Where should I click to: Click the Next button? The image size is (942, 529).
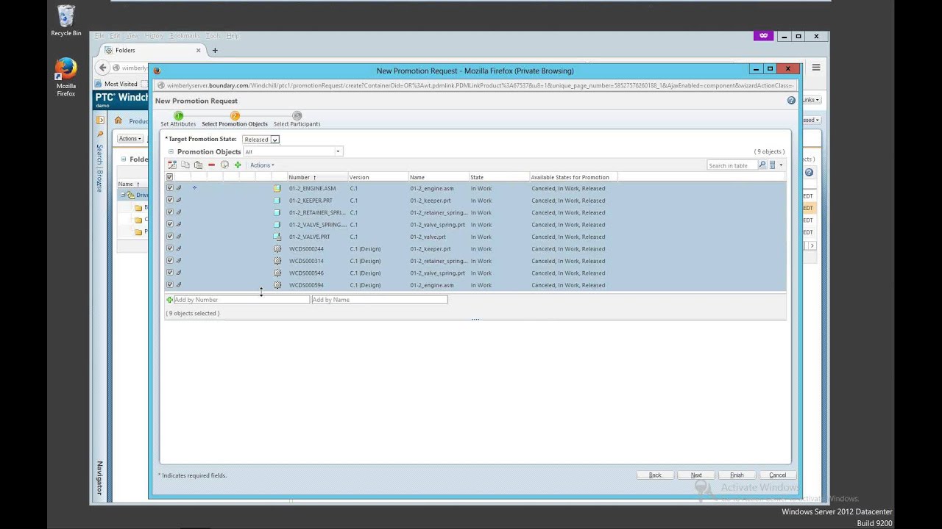tap(696, 475)
